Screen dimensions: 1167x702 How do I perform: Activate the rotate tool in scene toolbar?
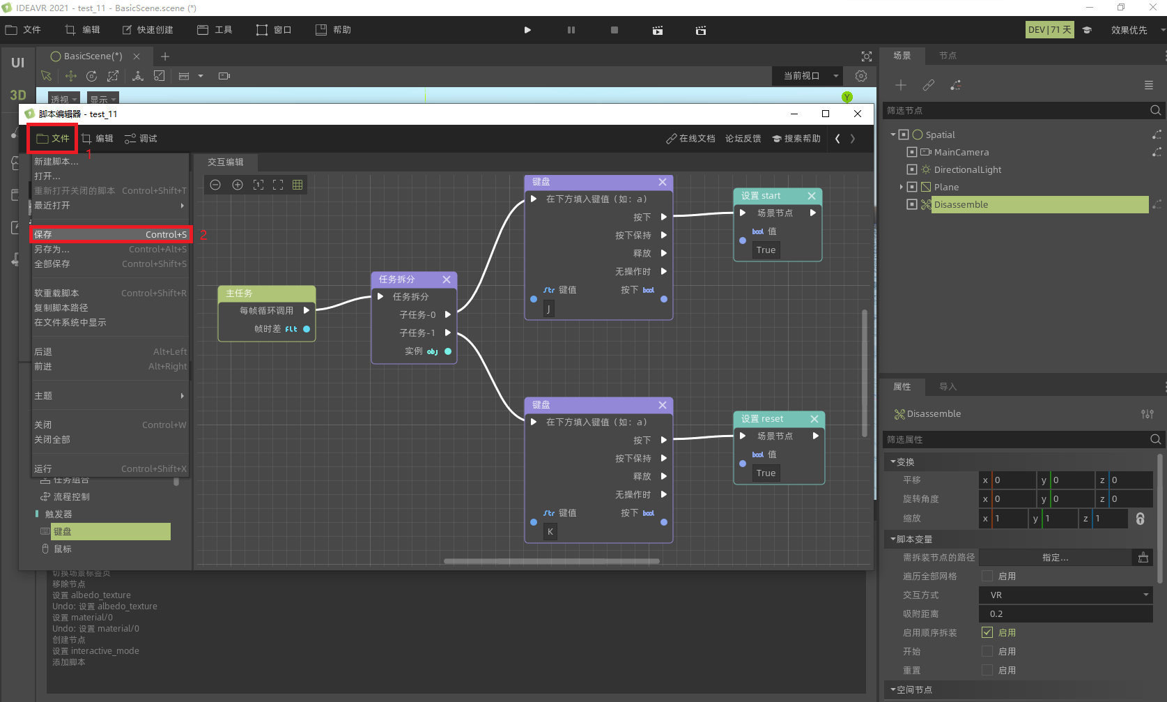coord(91,76)
